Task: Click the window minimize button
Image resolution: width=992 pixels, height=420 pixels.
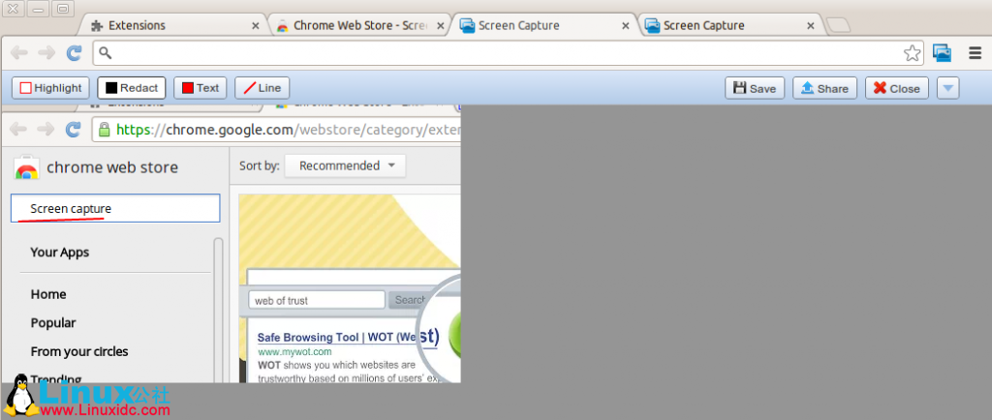Action: [x=38, y=9]
